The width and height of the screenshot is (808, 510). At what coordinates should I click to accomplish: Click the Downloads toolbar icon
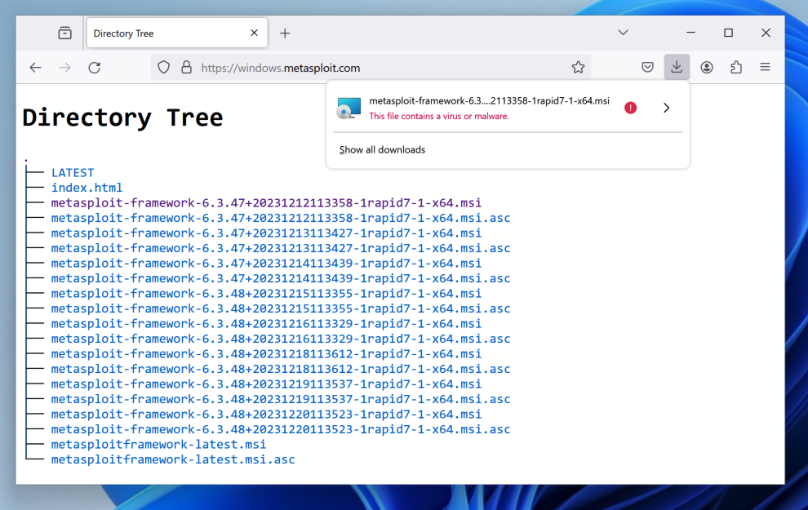tap(677, 67)
